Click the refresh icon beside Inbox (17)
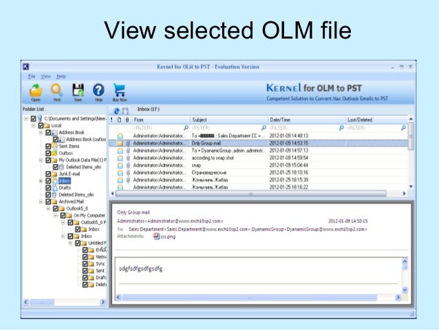This screenshot has width=439, height=330. point(117,111)
